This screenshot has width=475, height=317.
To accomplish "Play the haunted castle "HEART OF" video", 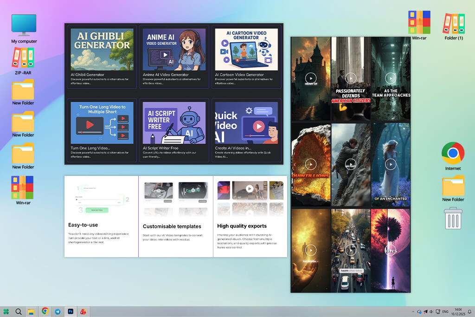I will point(311,78).
